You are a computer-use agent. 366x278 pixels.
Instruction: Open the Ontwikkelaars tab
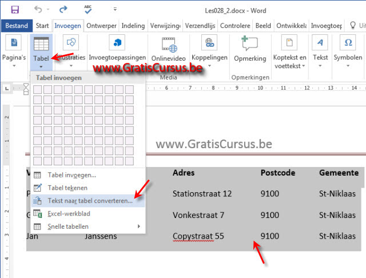pyautogui.click(x=291, y=26)
